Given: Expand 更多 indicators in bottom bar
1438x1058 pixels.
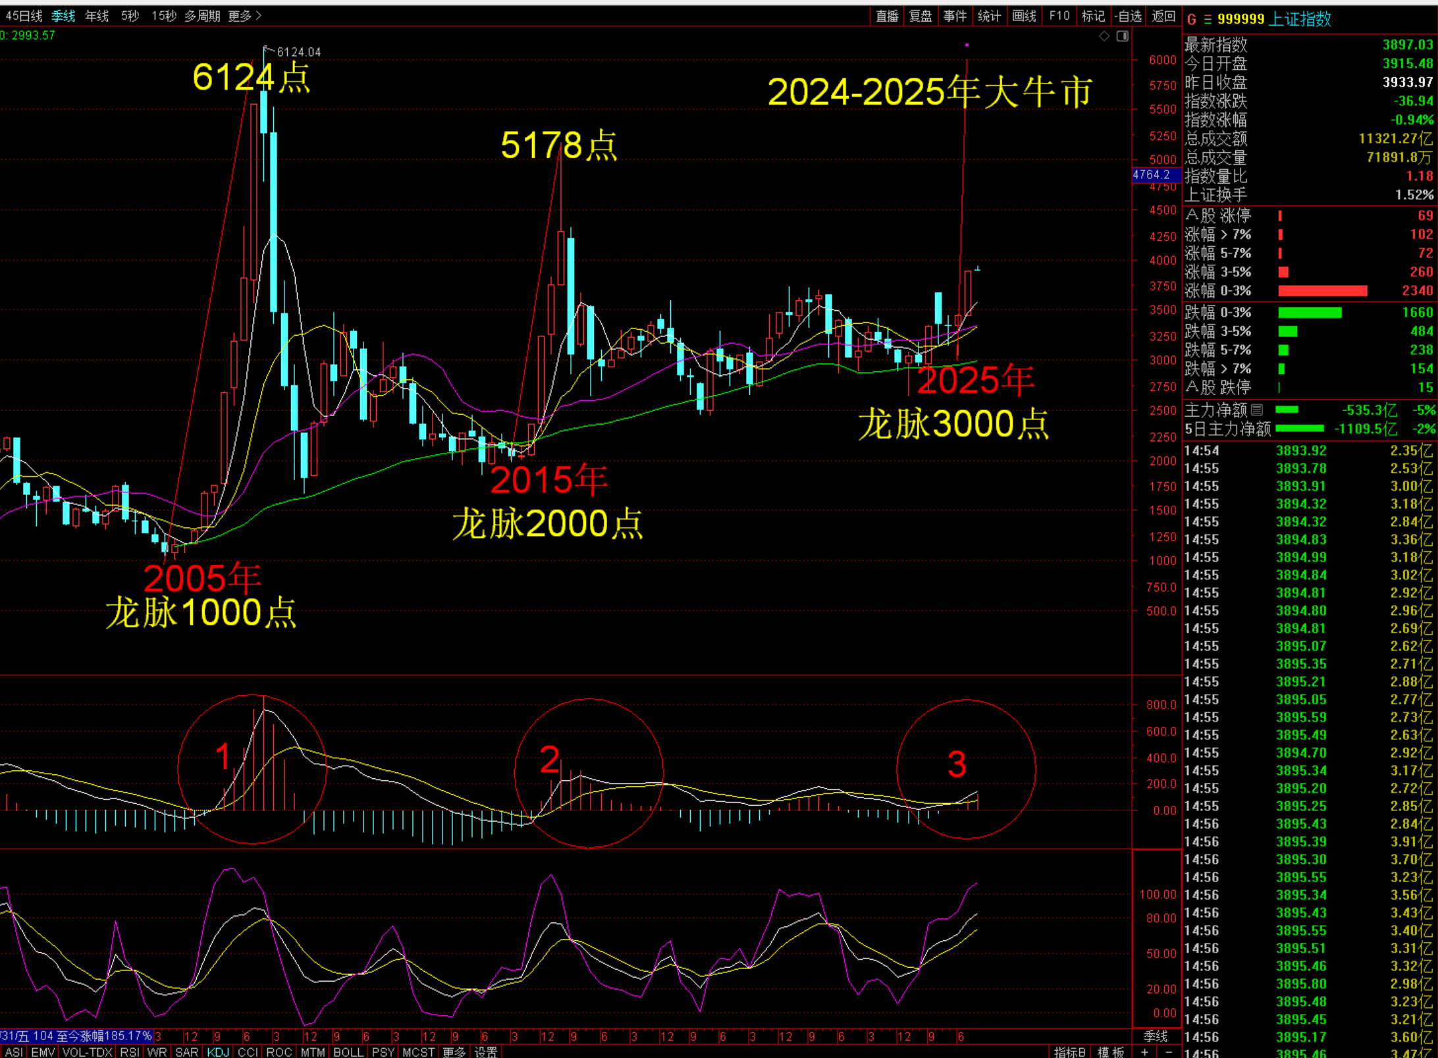Looking at the screenshot, I should [454, 1051].
